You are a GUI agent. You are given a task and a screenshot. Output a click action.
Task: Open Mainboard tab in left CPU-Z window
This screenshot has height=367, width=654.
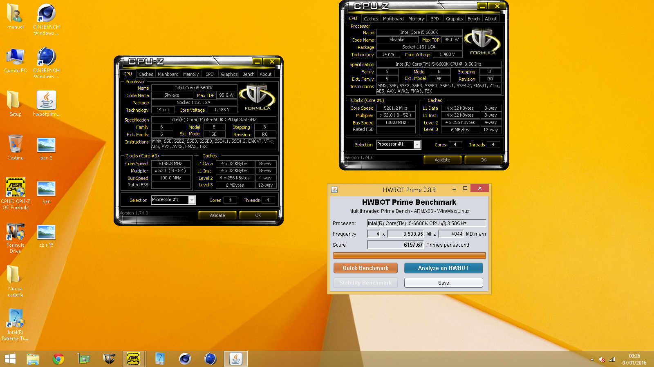pyautogui.click(x=168, y=74)
